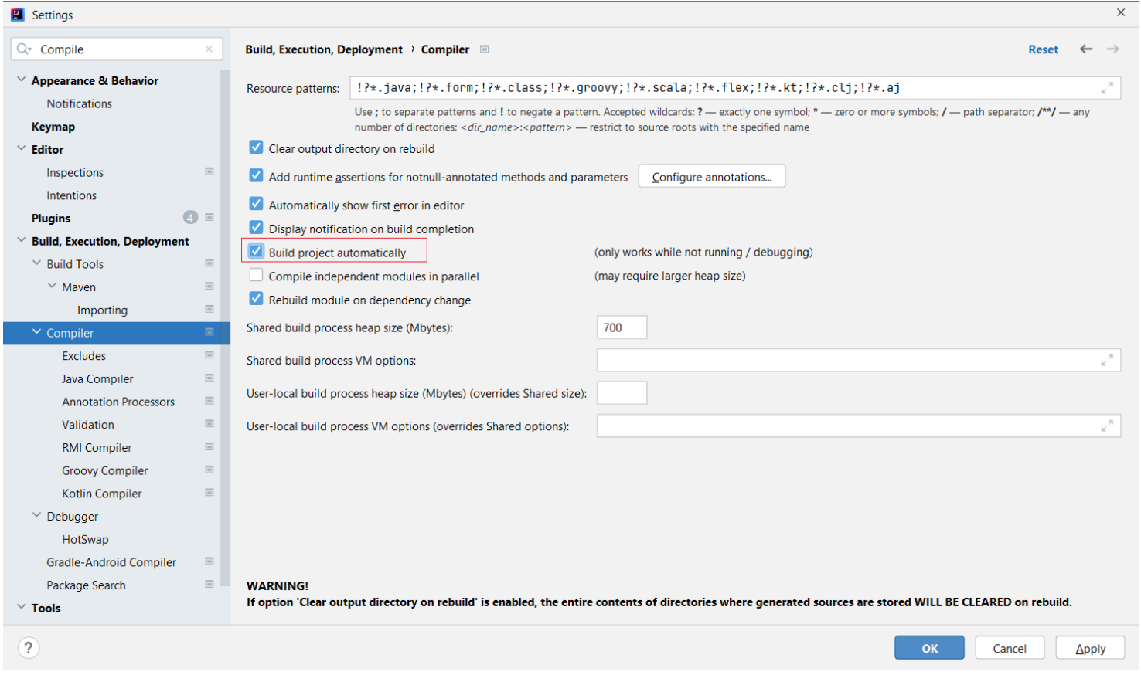1141x675 pixels.
Task: Click the Apply button
Action: 1090,648
